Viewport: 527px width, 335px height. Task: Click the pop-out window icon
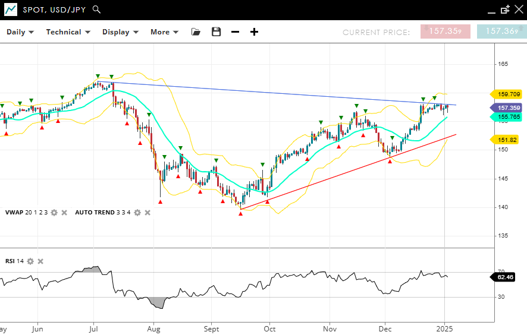tap(505, 10)
